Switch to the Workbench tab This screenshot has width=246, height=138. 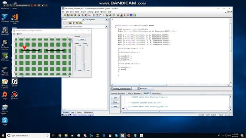point(88,112)
